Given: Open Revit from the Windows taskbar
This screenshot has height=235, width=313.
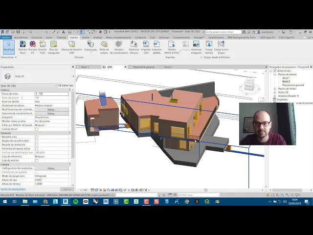Looking at the screenshot, I should [x=65, y=202].
